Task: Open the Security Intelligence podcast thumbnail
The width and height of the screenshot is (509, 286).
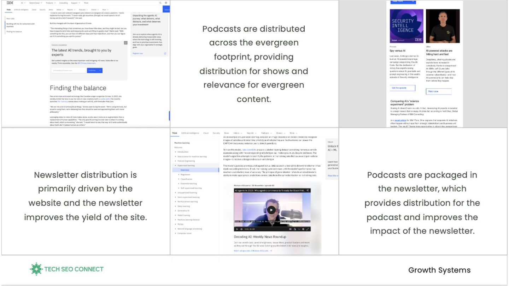Action: (x=406, y=26)
